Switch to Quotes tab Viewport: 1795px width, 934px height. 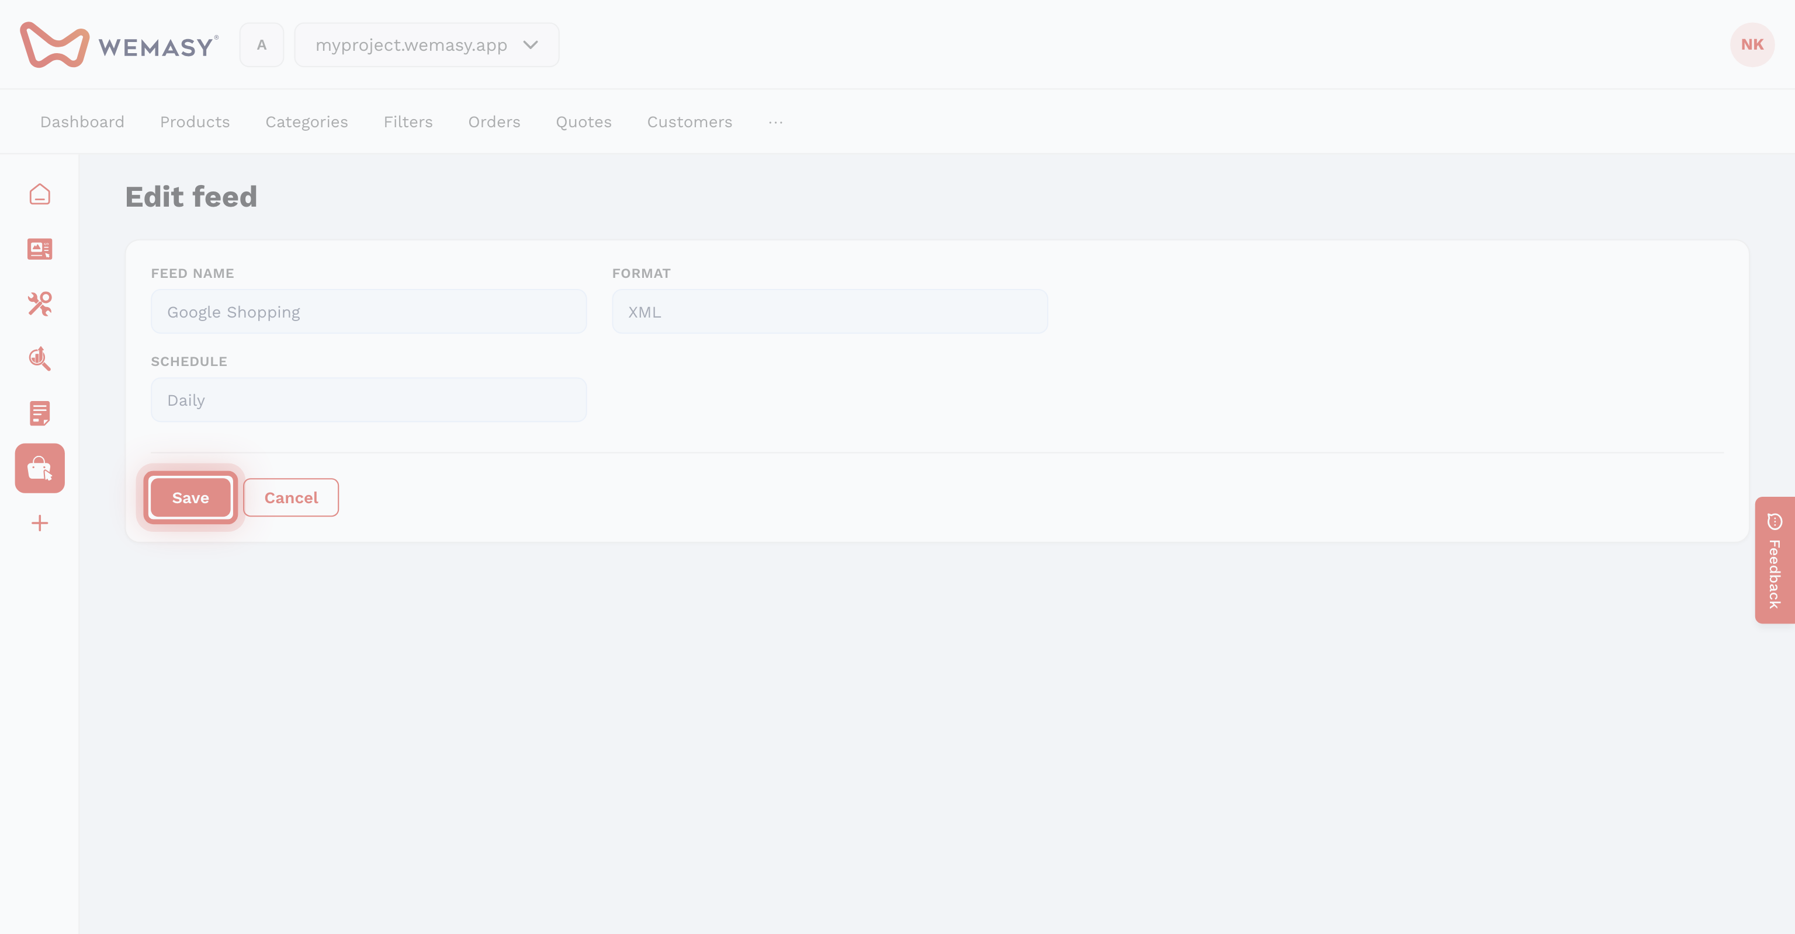583,122
